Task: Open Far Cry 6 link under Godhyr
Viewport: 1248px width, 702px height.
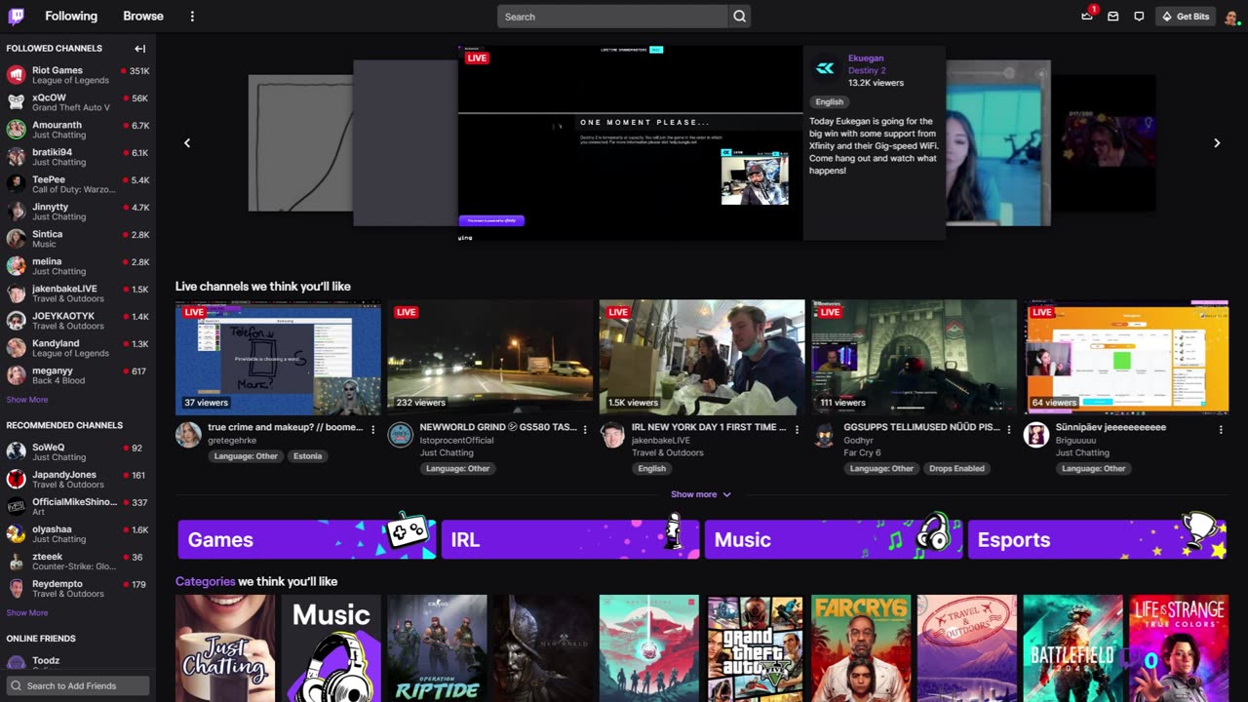Action: pyautogui.click(x=862, y=453)
